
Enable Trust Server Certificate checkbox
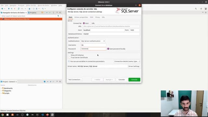(x=70, y=58)
